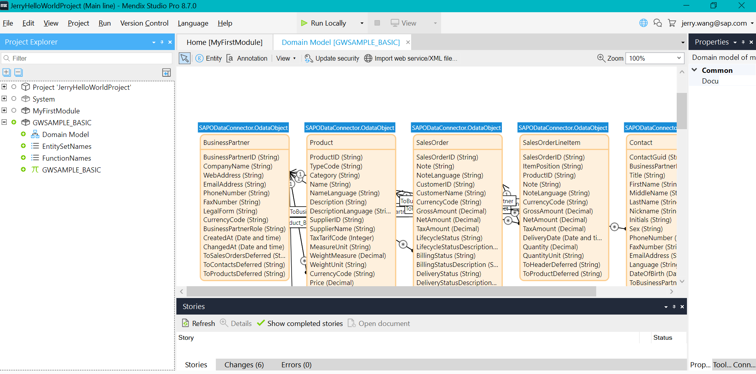Image resolution: width=756 pixels, height=374 pixels.
Task: Click the Entity tool icon
Action: 200,58
